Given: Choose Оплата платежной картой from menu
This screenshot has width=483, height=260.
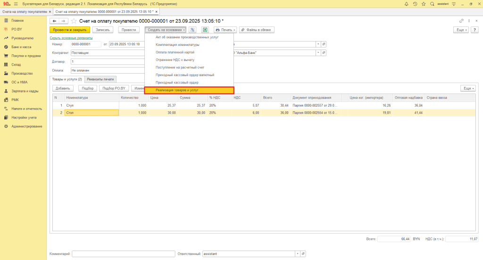Looking at the screenshot, I should (175, 52).
